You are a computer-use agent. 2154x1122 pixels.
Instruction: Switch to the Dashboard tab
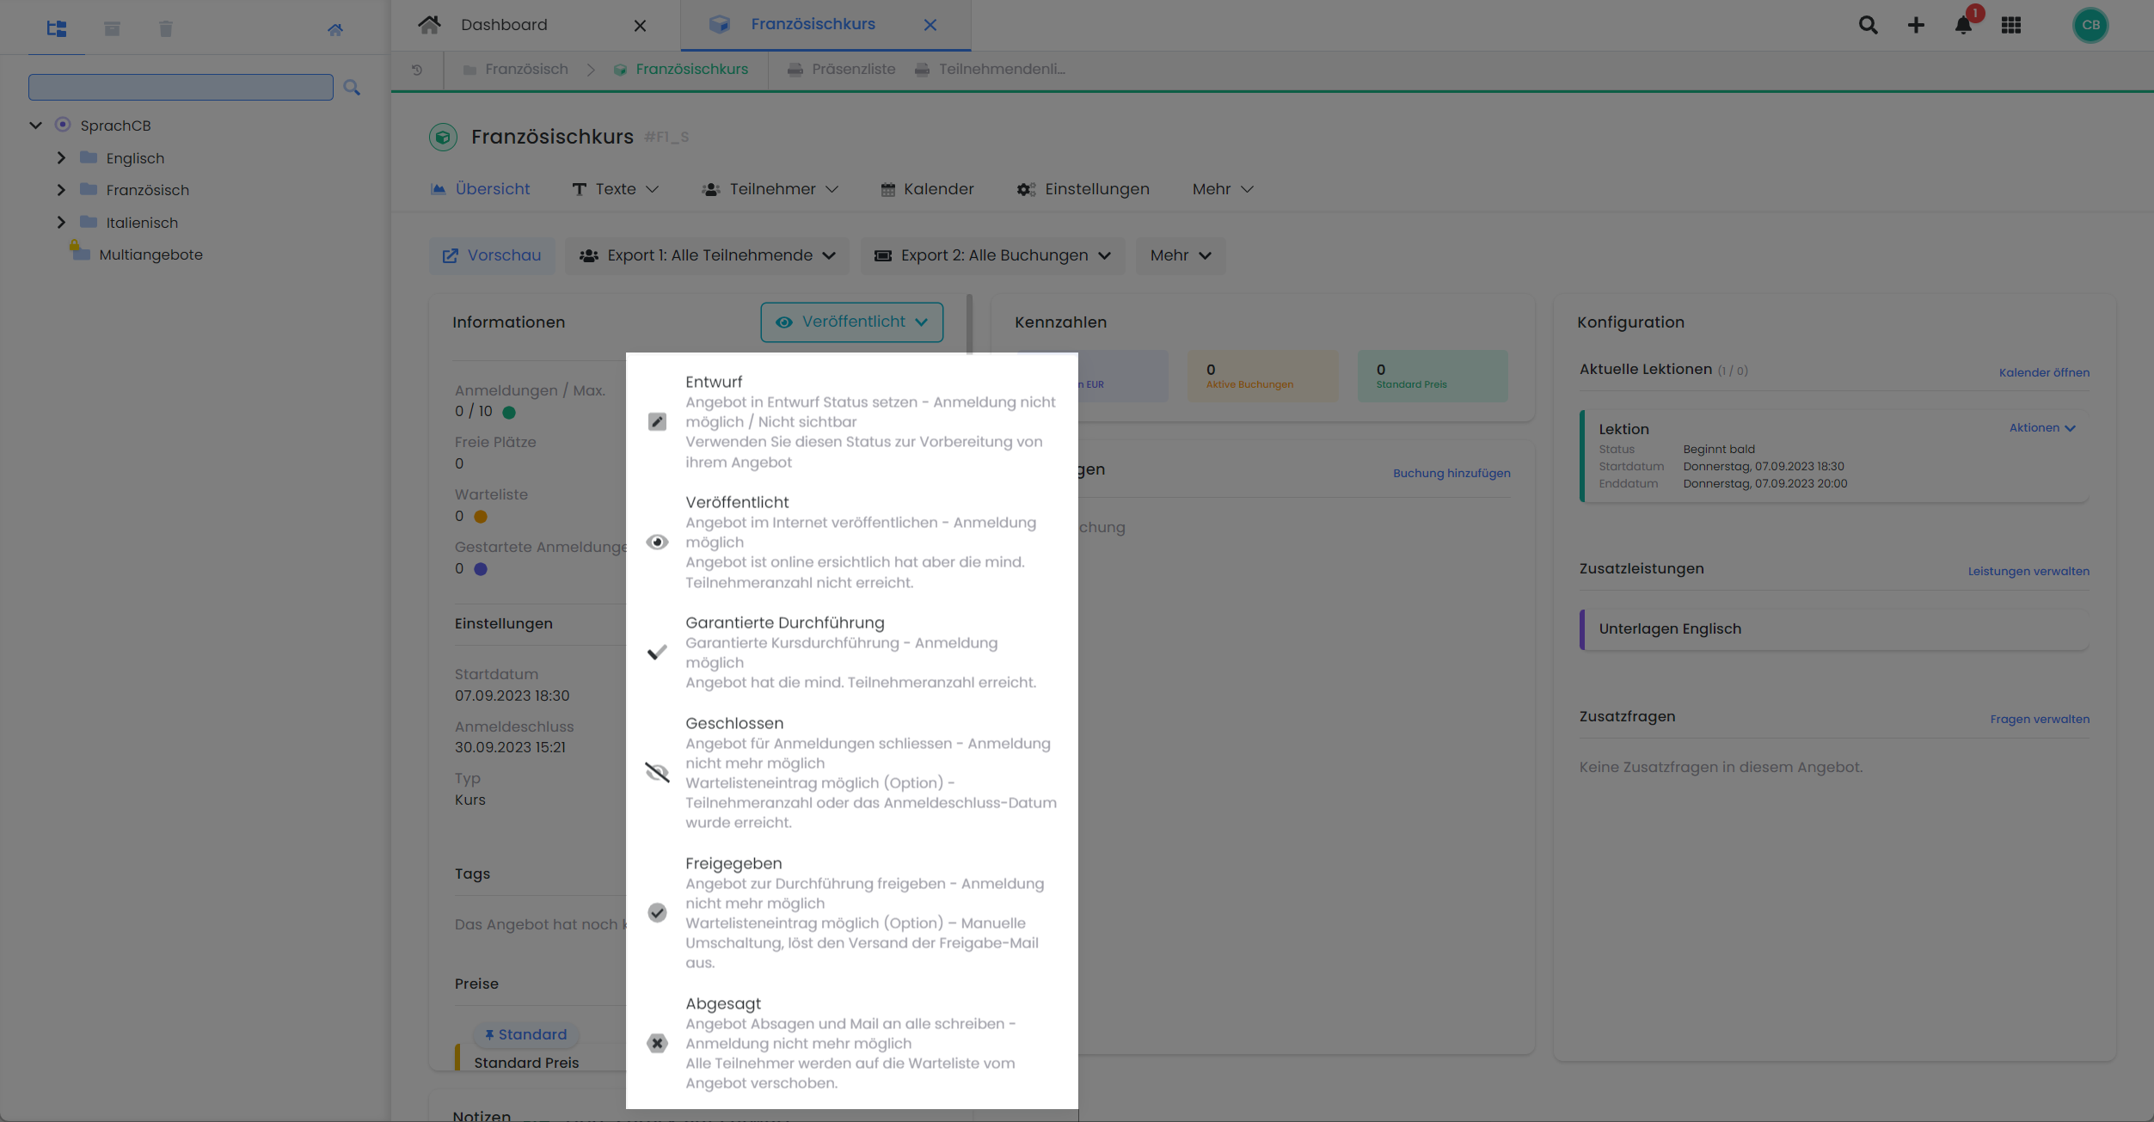(504, 25)
